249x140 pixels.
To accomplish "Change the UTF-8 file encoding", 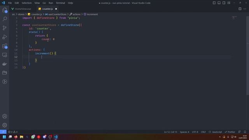I will (x=195, y=132).
